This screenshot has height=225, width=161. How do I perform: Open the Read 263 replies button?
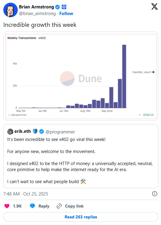pyautogui.click(x=81, y=217)
